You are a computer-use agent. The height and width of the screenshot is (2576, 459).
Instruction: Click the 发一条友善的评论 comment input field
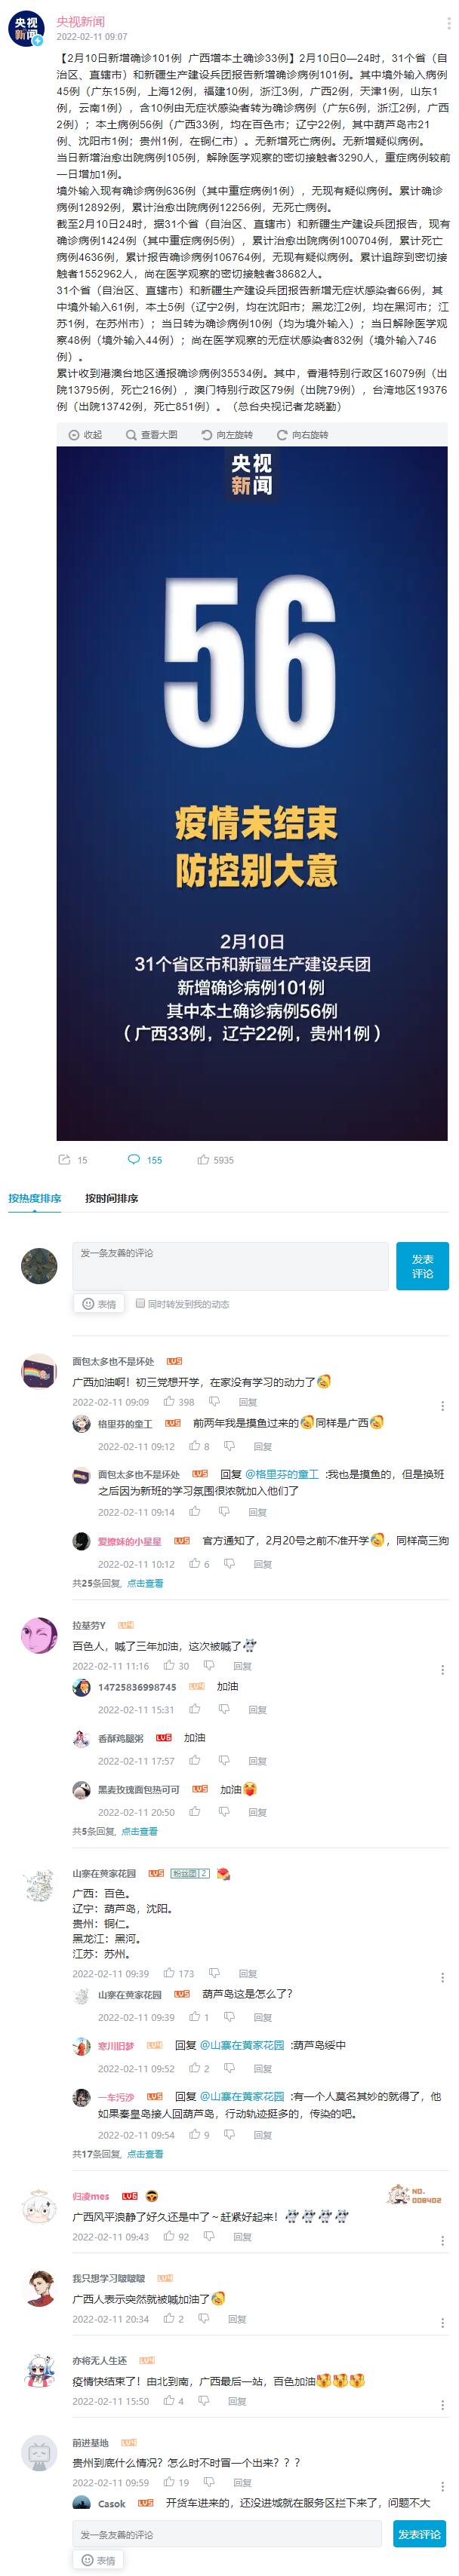tap(229, 1266)
